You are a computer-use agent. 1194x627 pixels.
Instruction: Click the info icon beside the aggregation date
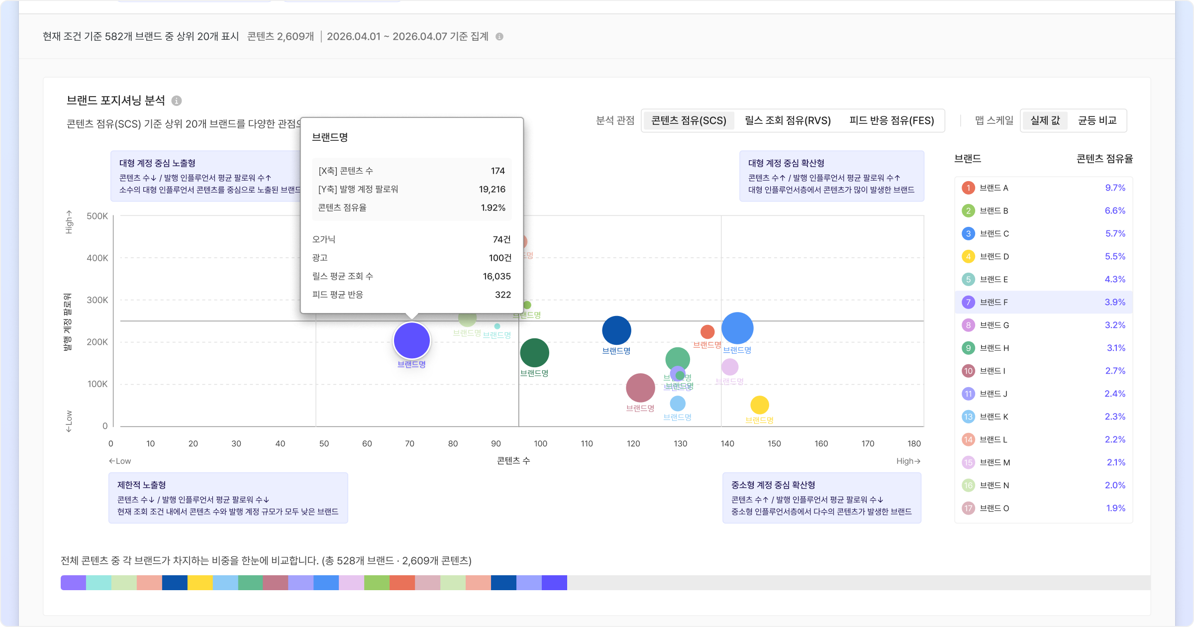[x=499, y=37]
